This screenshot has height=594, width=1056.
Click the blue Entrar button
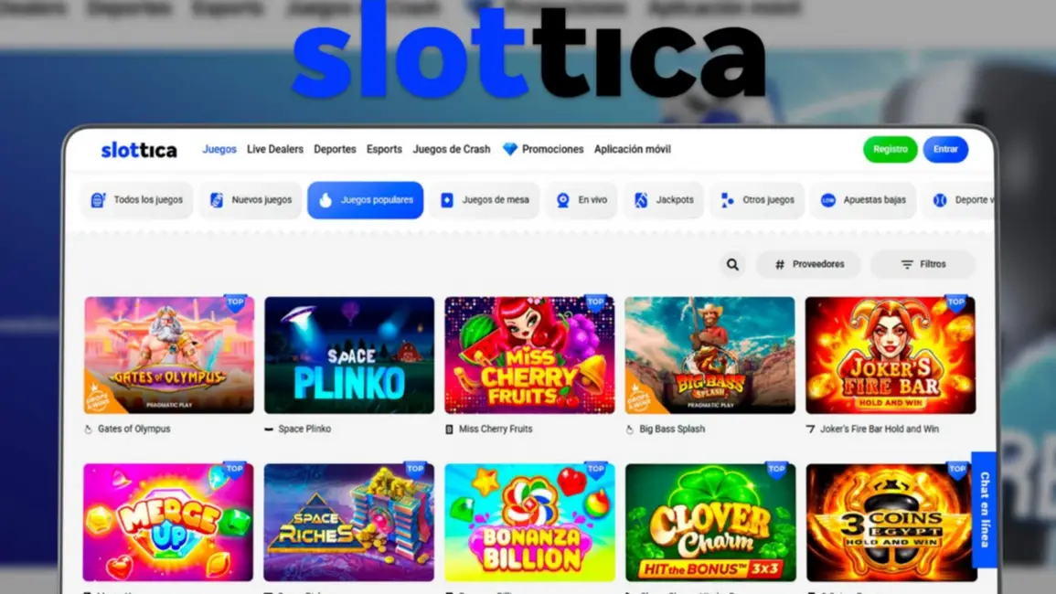[945, 150]
